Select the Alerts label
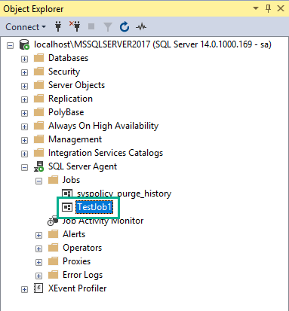The height and width of the screenshot is (311, 289). click(x=74, y=234)
